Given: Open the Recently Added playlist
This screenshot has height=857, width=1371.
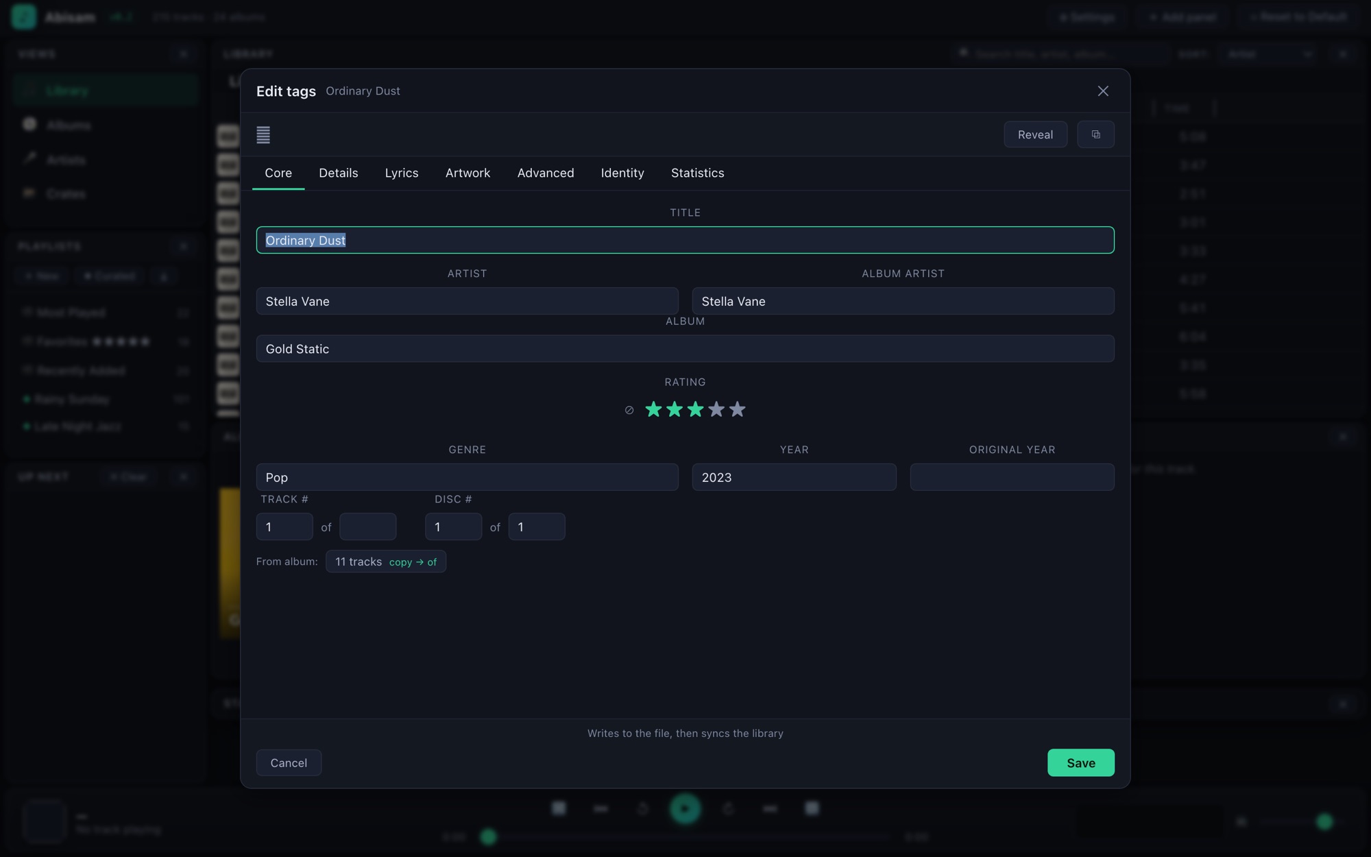Looking at the screenshot, I should pos(105,371).
